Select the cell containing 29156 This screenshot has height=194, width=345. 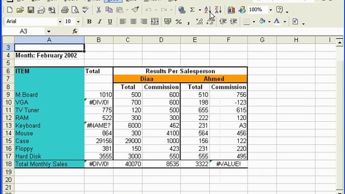point(99,141)
